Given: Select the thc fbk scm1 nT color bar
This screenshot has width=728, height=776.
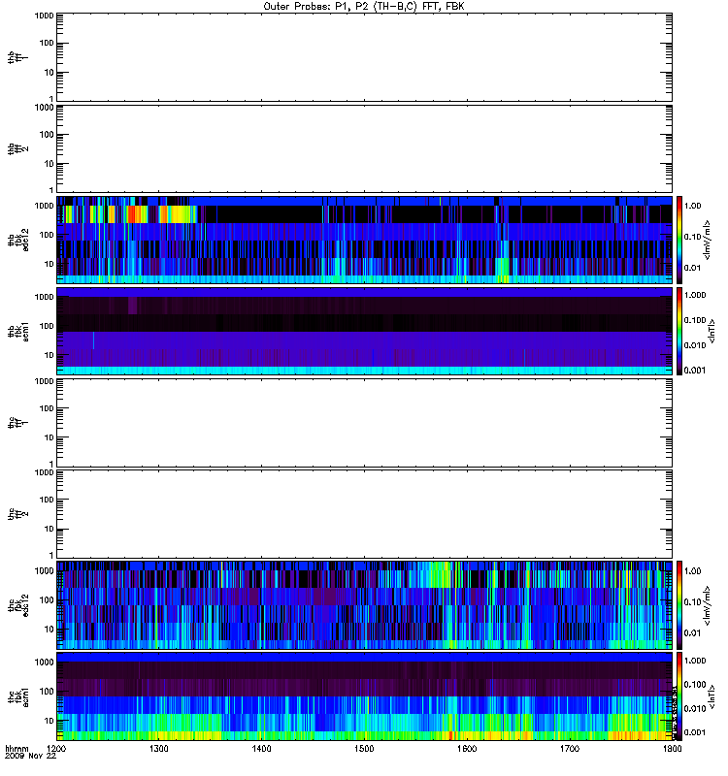Looking at the screenshot, I should pos(679,696).
